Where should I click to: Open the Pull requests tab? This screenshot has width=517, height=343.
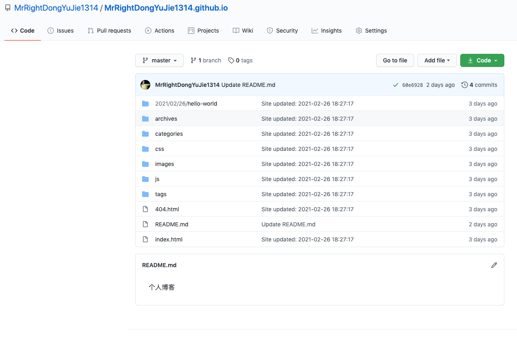click(x=109, y=31)
